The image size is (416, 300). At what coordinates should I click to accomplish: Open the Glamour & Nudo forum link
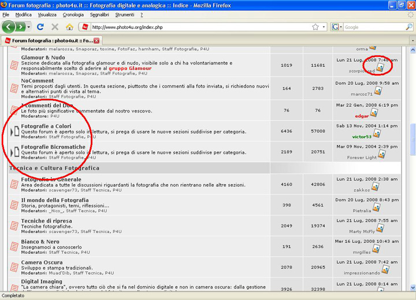[43, 58]
